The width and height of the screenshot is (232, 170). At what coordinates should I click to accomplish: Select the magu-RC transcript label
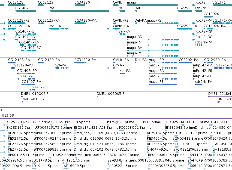(134, 53)
